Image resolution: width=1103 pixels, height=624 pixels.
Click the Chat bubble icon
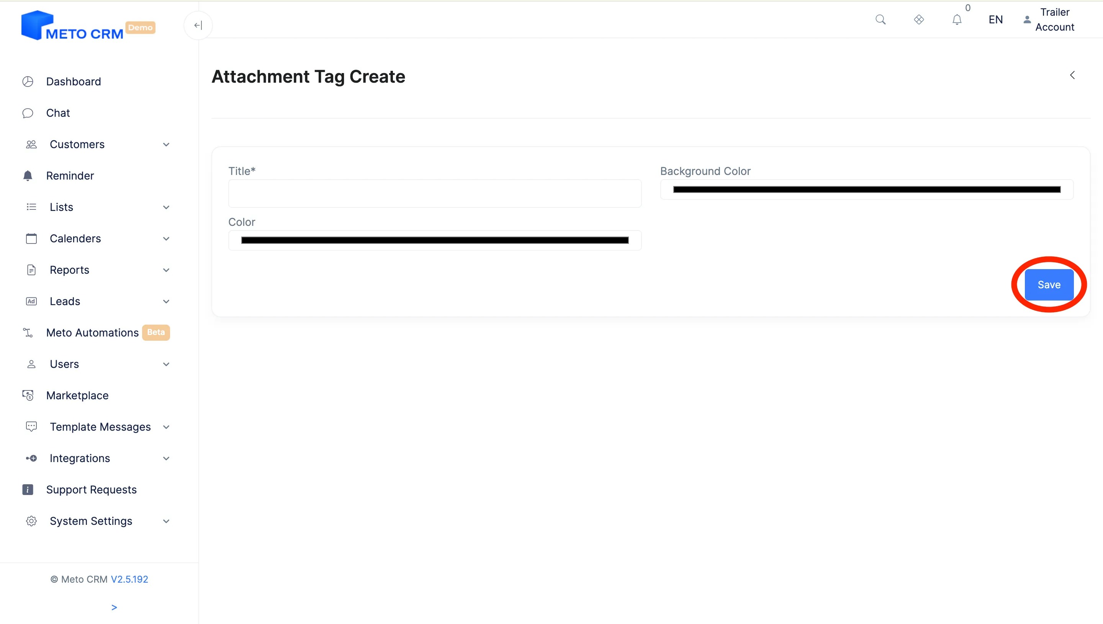pos(28,113)
